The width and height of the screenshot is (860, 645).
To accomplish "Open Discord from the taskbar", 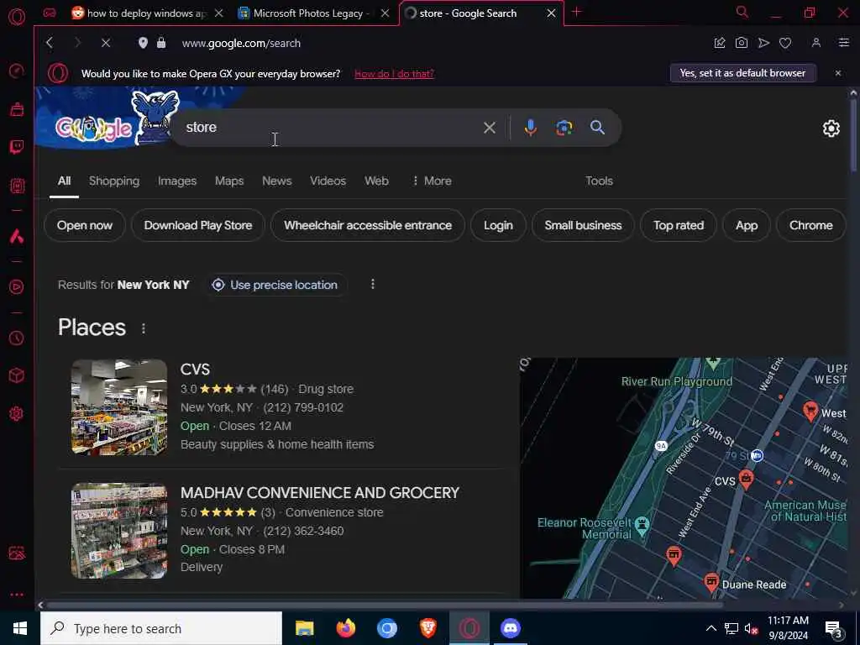I will [511, 628].
